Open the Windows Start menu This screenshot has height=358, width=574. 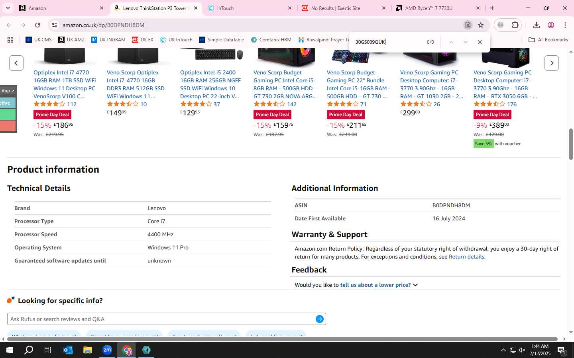[x=10, y=350]
